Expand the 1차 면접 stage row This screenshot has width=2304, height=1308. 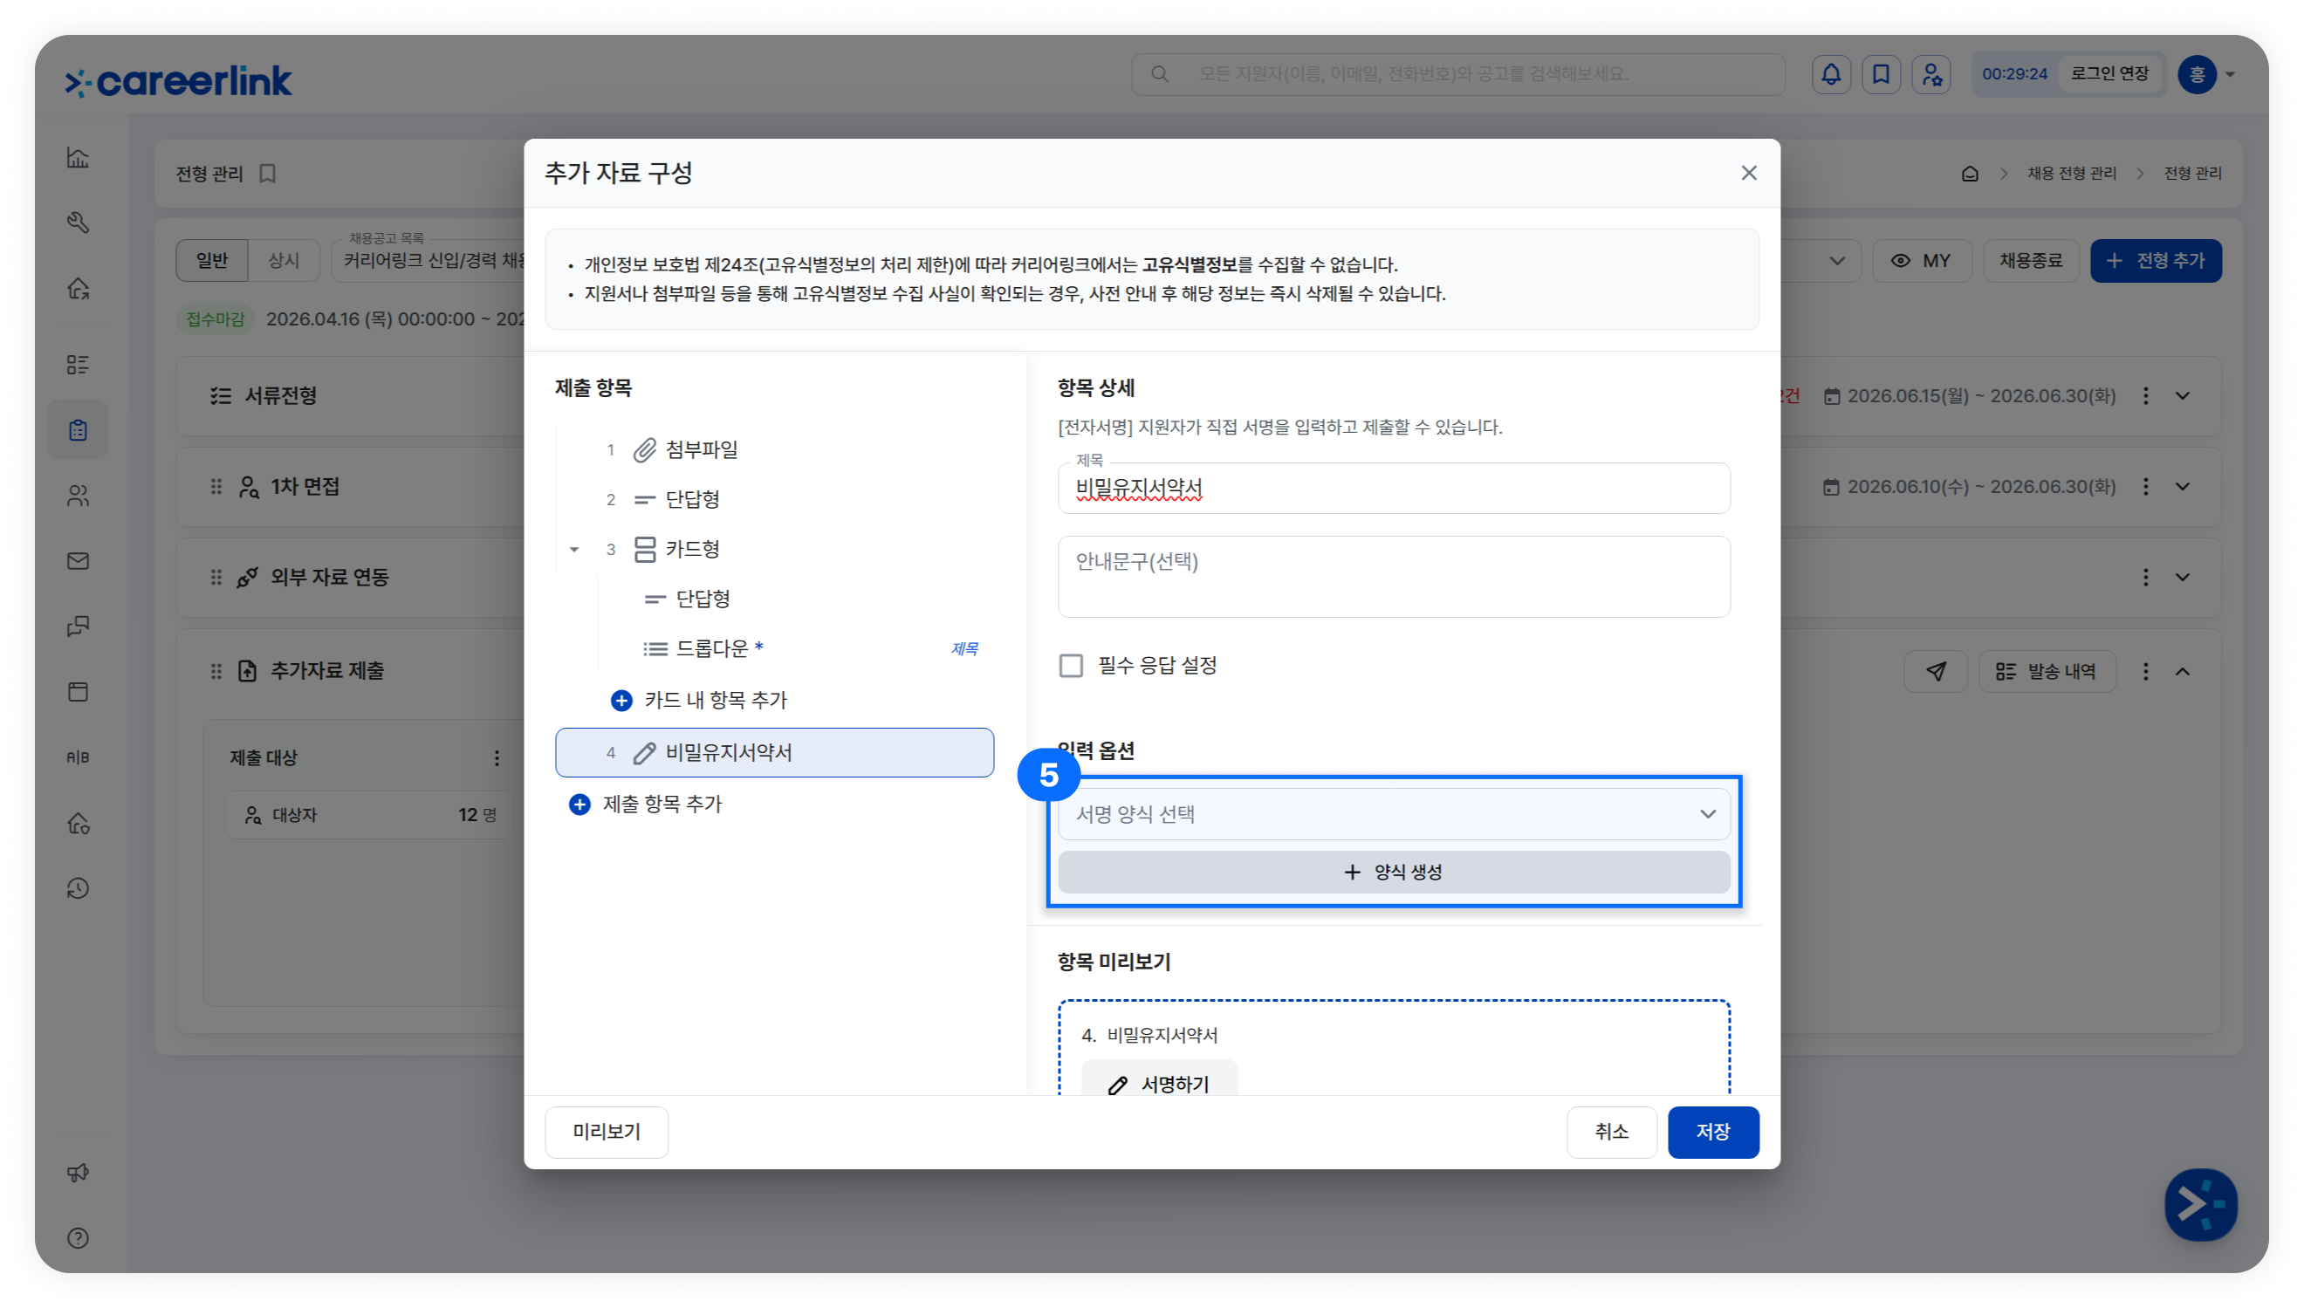[2183, 487]
